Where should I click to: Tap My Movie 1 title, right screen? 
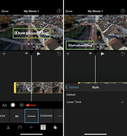[x=95, y=11]
